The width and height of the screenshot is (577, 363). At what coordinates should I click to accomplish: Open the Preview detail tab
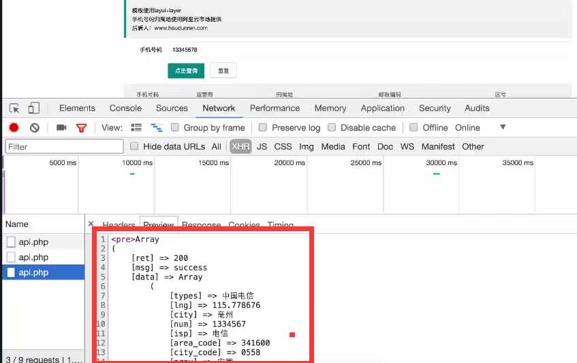tap(159, 224)
